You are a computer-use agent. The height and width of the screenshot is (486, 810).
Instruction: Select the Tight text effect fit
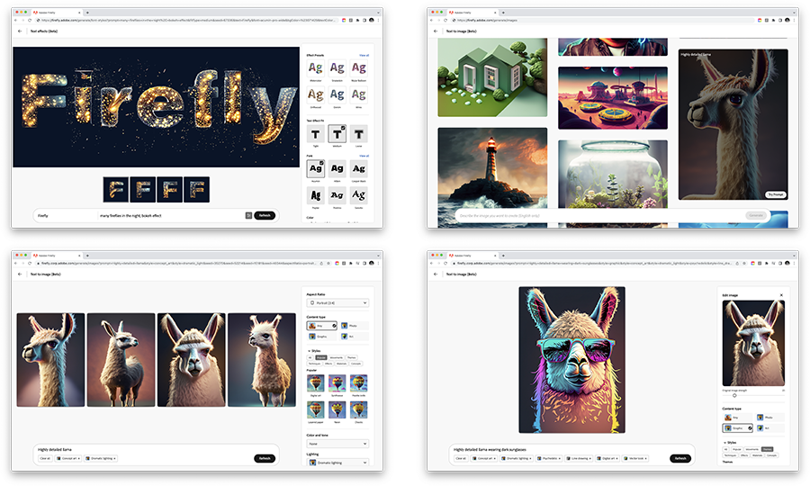pyautogui.click(x=316, y=134)
